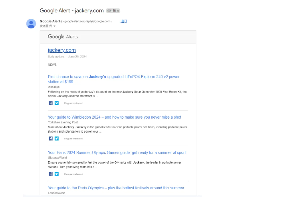Flag the 9to5Toys article as irrelevant
The image size is (305, 204).
(73, 103)
